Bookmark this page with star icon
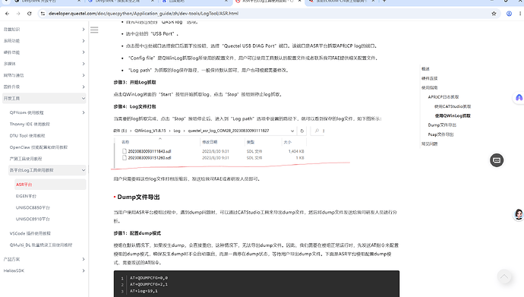This screenshot has height=297, width=524. (494, 14)
